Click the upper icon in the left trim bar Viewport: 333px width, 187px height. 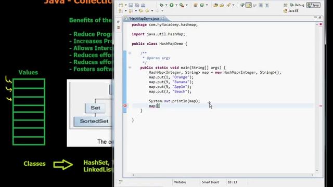pos(118,22)
